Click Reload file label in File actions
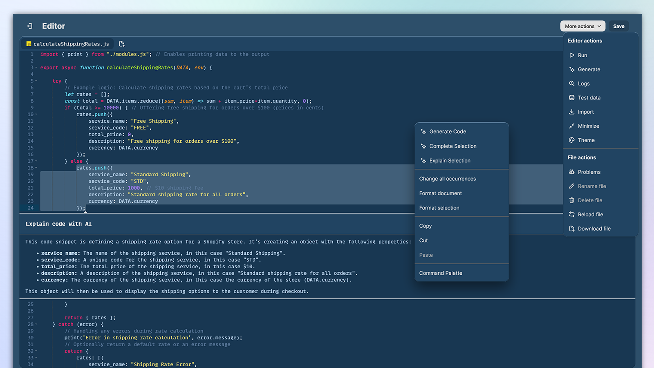 pos(590,214)
